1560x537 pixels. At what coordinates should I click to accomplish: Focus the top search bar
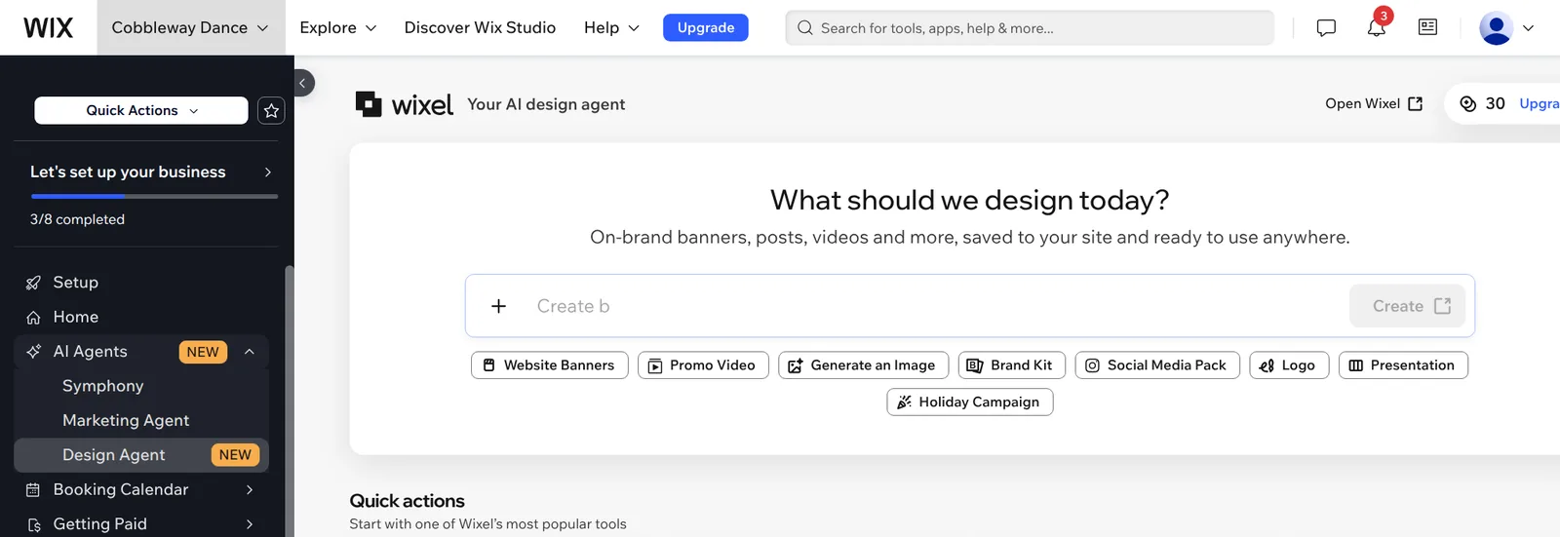(1030, 27)
